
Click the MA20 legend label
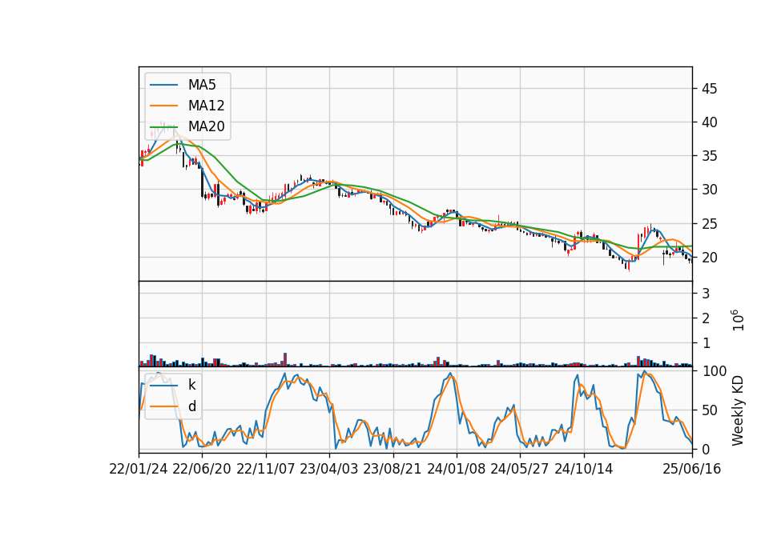coord(206,126)
